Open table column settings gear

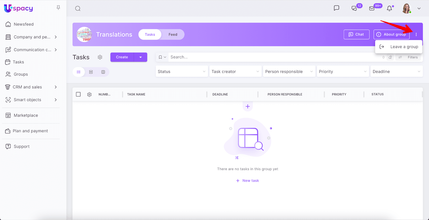pyautogui.click(x=89, y=95)
